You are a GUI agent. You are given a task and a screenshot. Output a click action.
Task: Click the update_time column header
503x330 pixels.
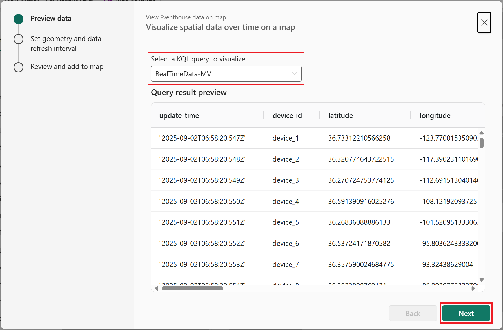click(179, 115)
